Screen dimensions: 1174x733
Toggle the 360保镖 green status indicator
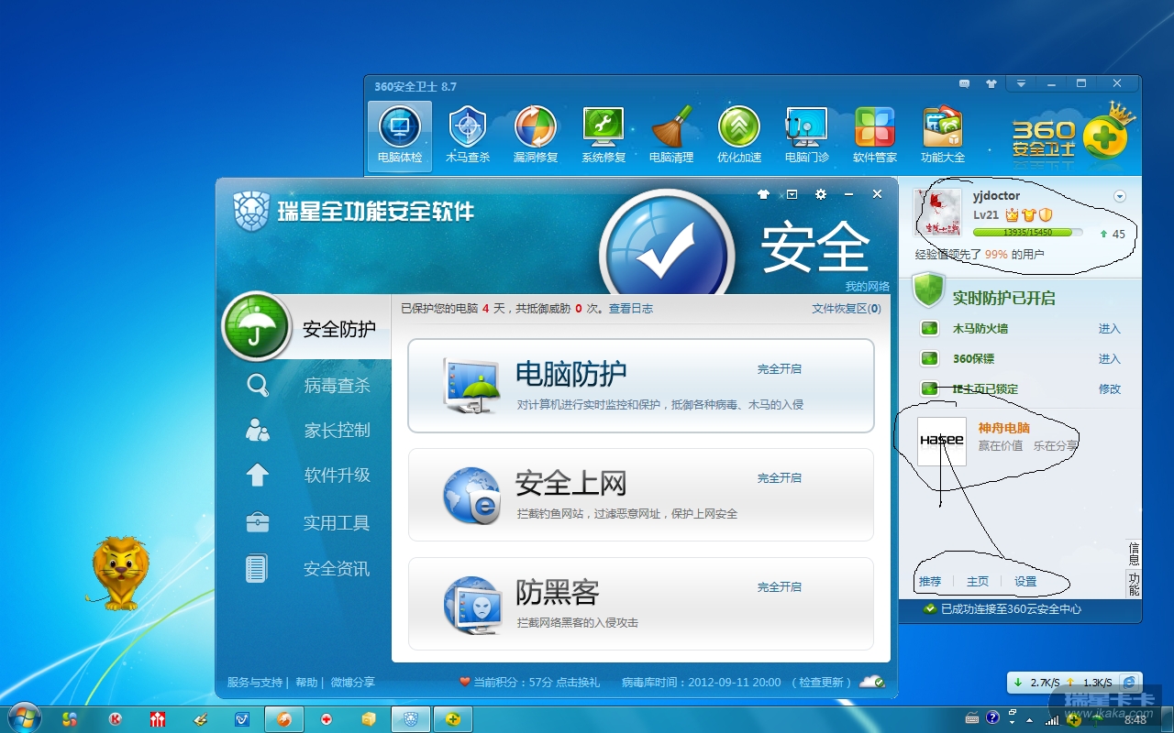tap(930, 358)
